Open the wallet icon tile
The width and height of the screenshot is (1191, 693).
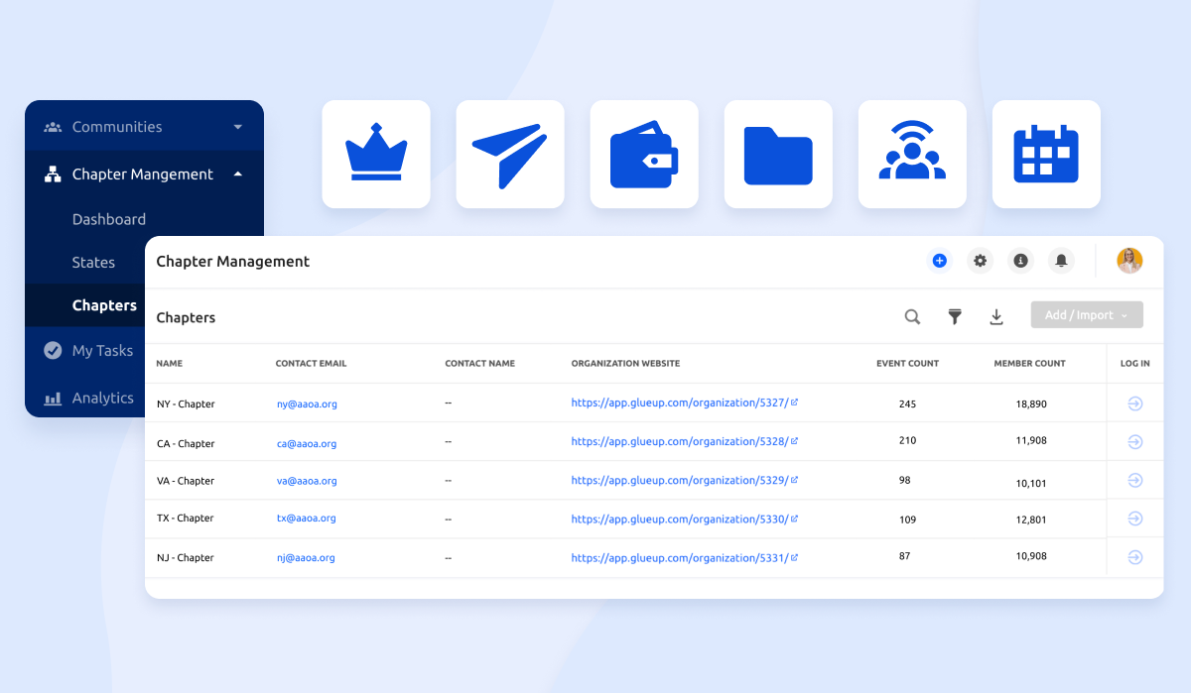(644, 154)
